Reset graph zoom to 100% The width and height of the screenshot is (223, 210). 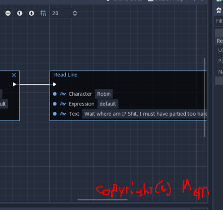point(20,13)
